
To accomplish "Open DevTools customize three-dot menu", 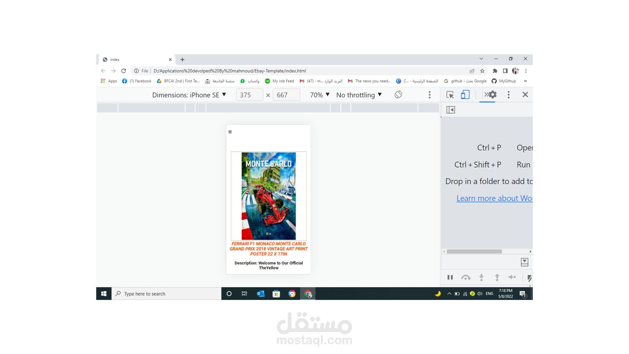I will [508, 95].
